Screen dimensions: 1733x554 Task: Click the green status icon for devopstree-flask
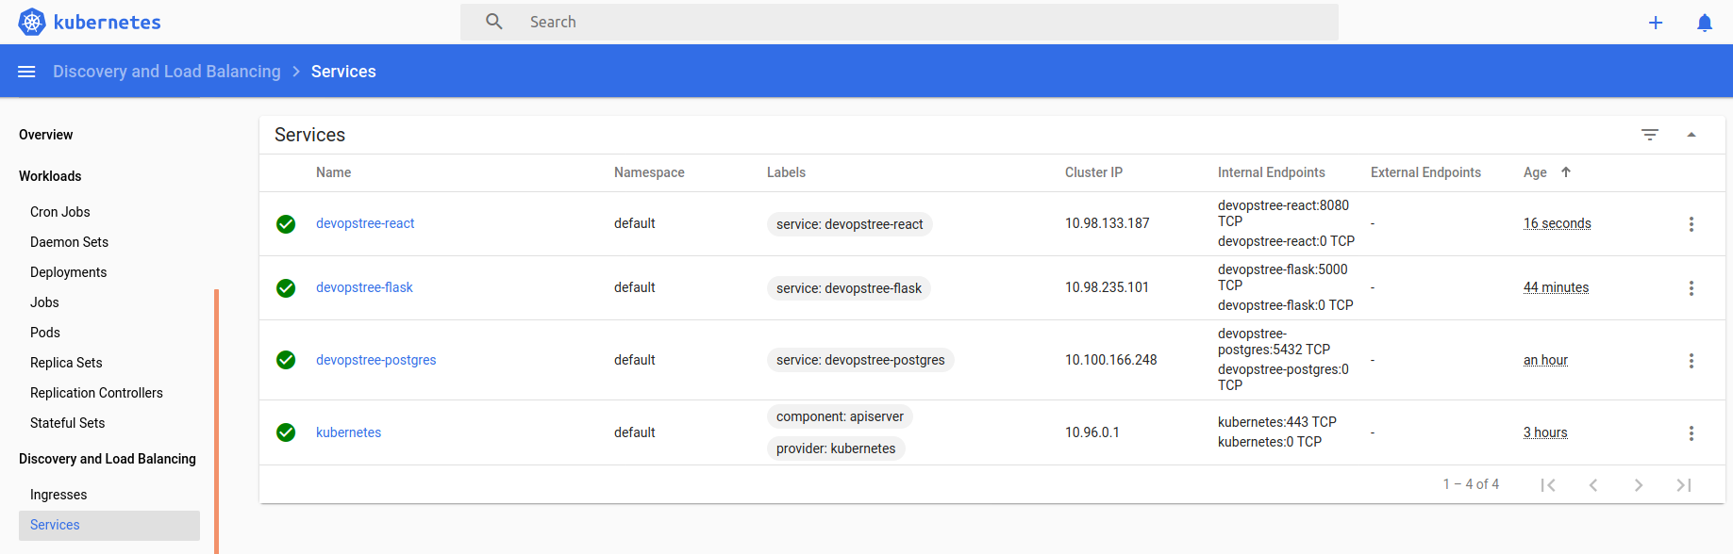pyautogui.click(x=286, y=288)
